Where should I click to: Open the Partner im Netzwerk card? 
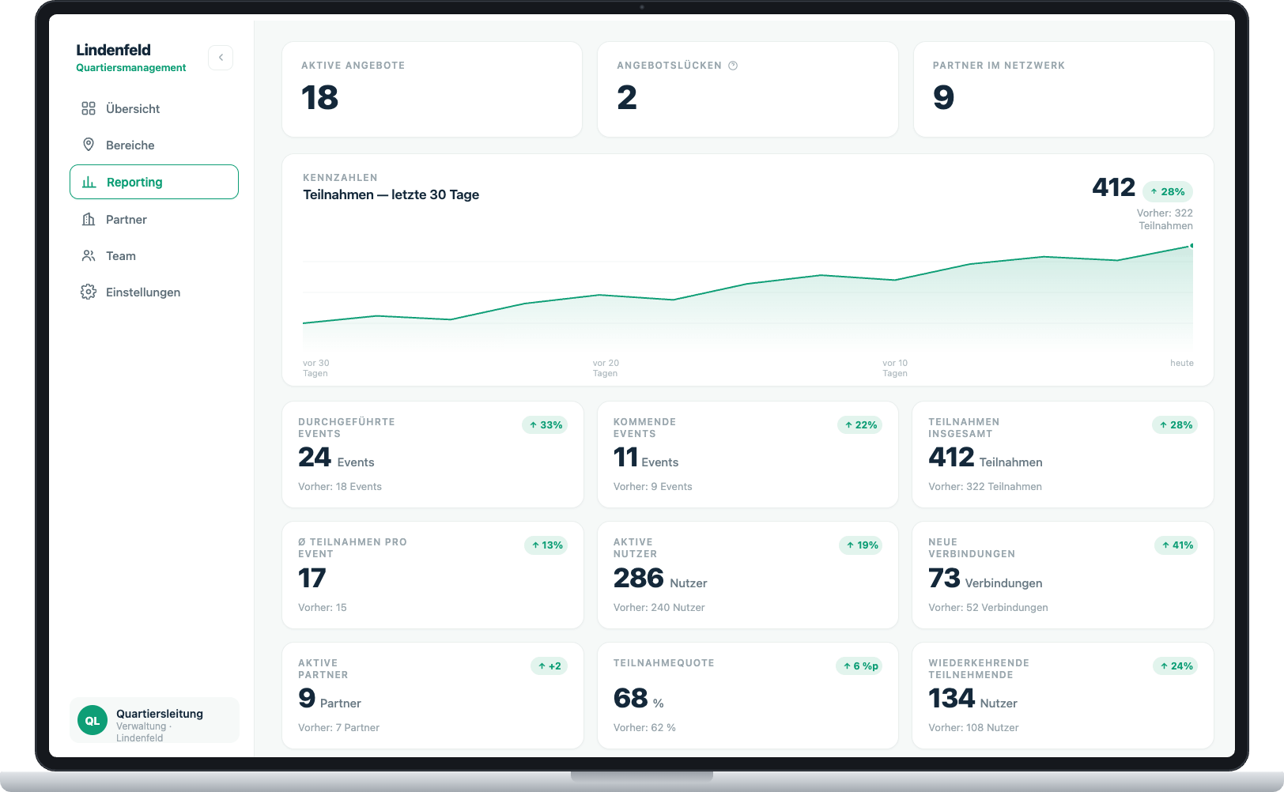(x=1063, y=89)
